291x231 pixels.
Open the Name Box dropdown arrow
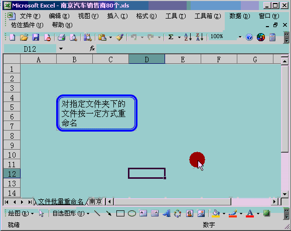coord(61,49)
